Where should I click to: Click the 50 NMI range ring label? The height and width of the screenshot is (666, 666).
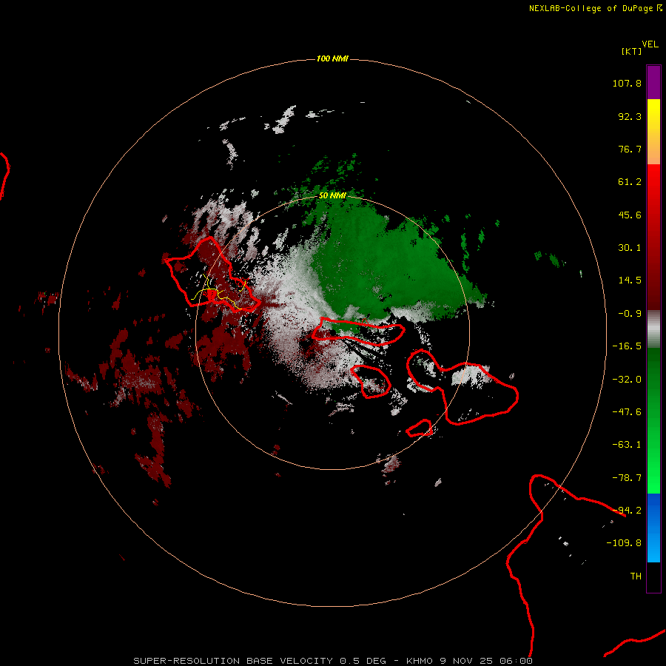(x=332, y=195)
